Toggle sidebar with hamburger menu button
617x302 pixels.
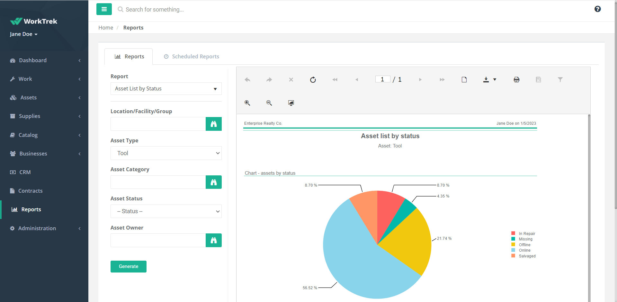click(x=104, y=9)
